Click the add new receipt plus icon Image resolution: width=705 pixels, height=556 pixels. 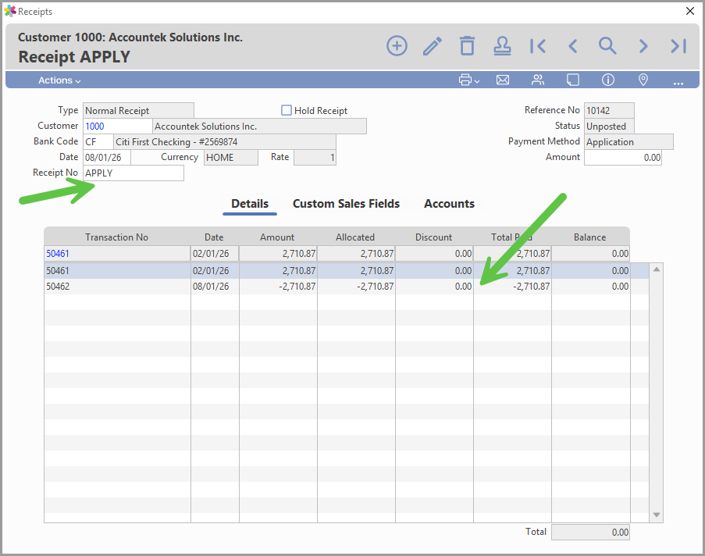click(x=397, y=46)
